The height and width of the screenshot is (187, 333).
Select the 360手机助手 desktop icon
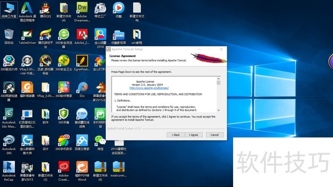tap(64, 143)
